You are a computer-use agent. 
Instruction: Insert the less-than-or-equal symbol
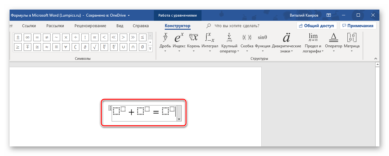143,37
